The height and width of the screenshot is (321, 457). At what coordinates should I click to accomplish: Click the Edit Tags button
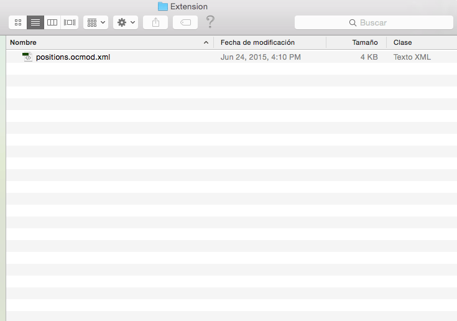coord(185,22)
